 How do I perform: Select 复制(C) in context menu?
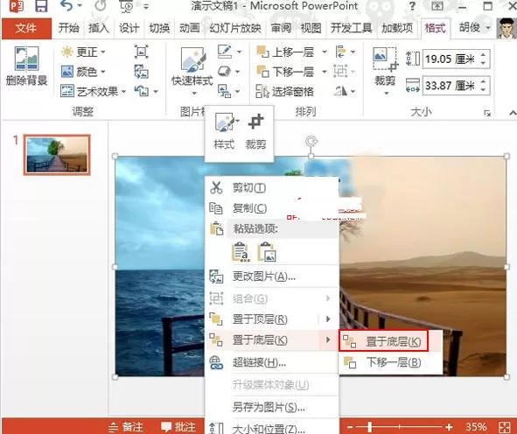pos(272,208)
